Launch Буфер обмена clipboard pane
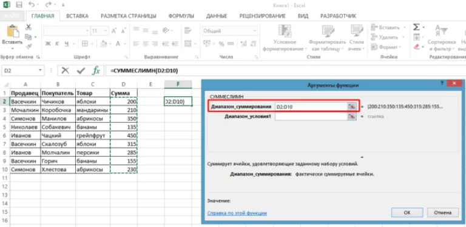 38,57
